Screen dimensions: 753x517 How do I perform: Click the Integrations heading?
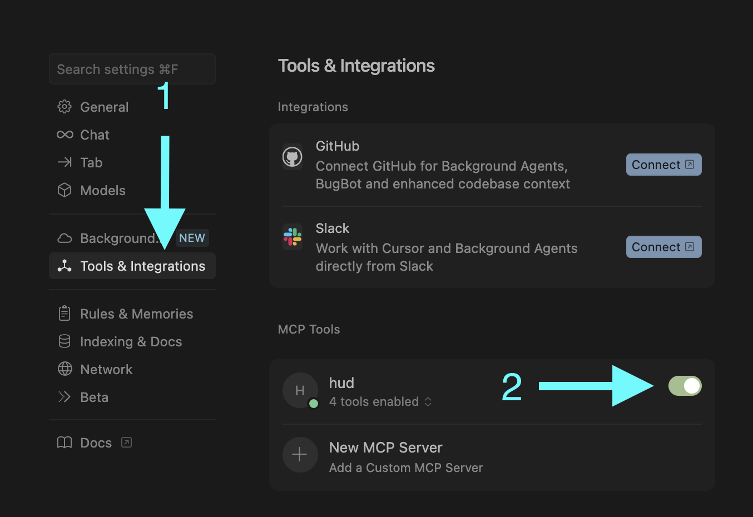tap(313, 107)
